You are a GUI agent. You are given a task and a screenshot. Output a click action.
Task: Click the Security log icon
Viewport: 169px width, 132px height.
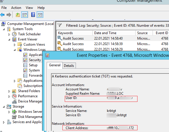25,60
